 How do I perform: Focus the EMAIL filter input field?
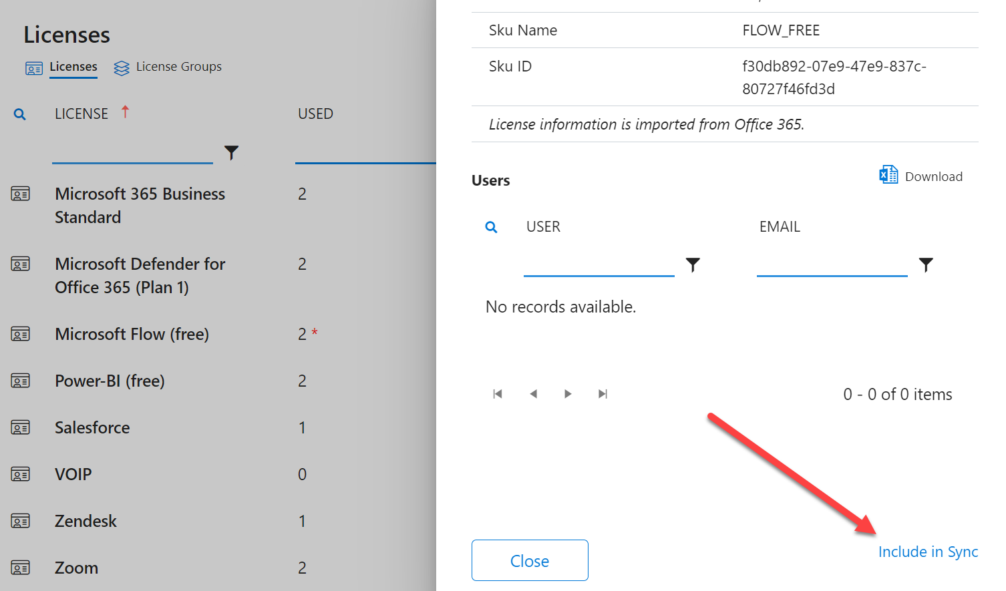(x=832, y=265)
